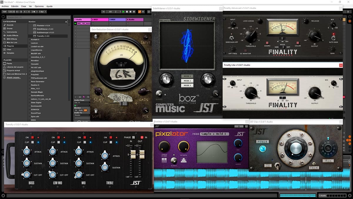Expand the SoundToys folder
This screenshot has height=199, width=353.
click(x=36, y=113)
